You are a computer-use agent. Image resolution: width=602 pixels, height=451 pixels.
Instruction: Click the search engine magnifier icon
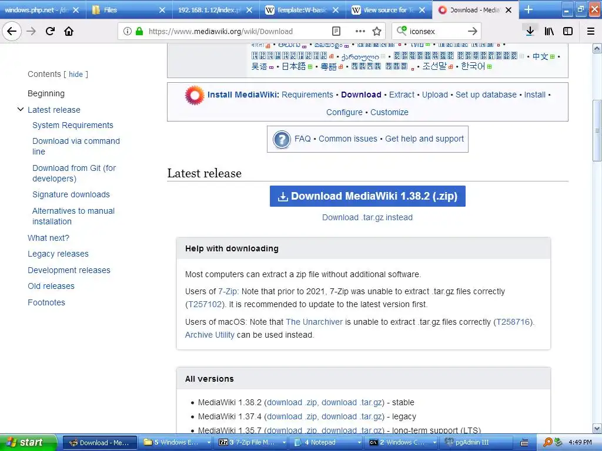tap(401, 31)
